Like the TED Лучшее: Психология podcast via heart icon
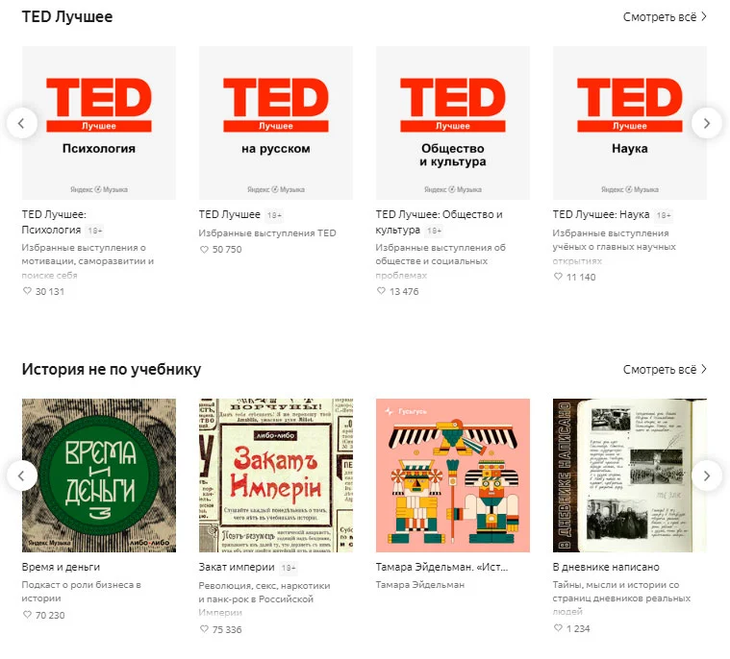 point(27,291)
